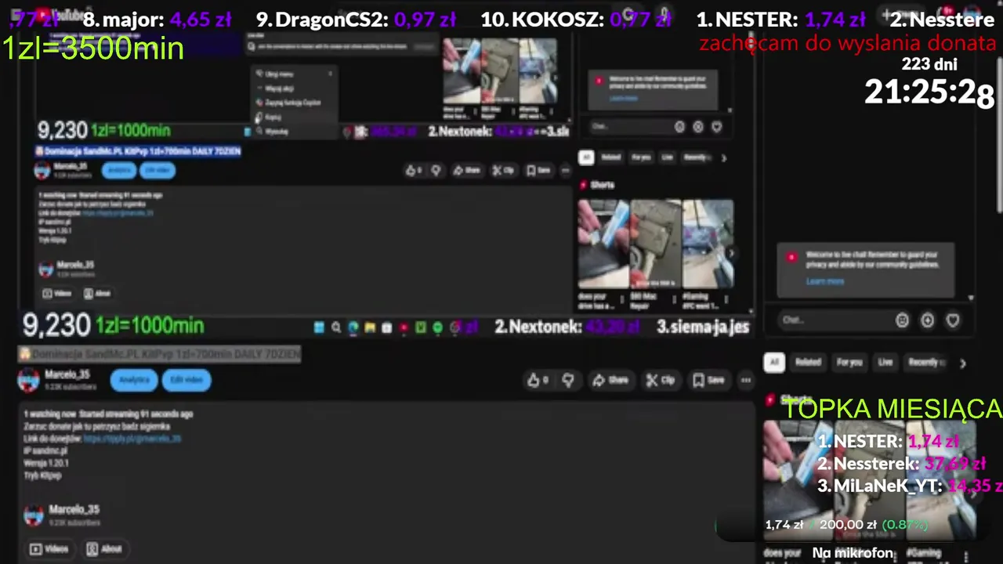Screen dimensions: 1003x564
Task: Like the video in the nested preview
Action: (414, 170)
